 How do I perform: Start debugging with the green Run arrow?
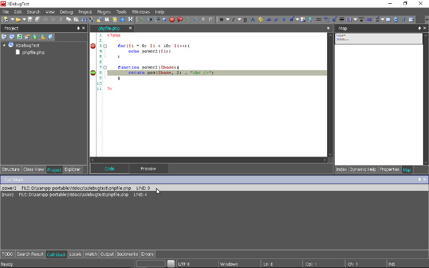[142, 19]
